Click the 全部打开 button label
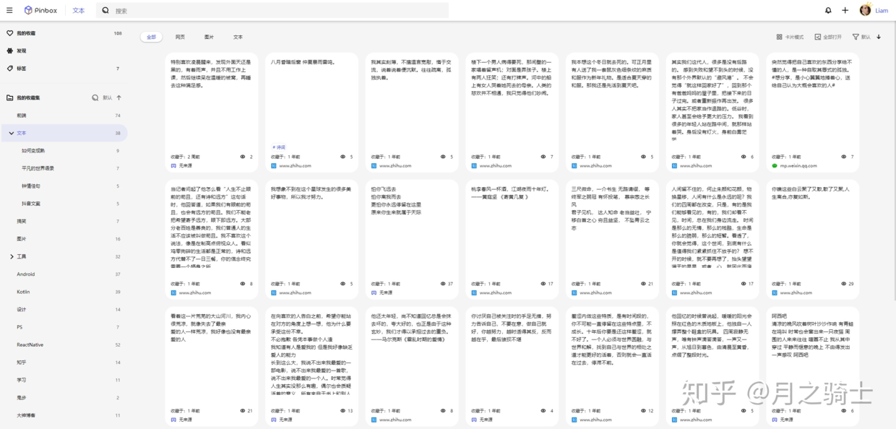896x429 pixels. pyautogui.click(x=832, y=37)
